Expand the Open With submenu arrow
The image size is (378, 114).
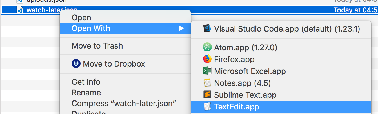(x=181, y=28)
